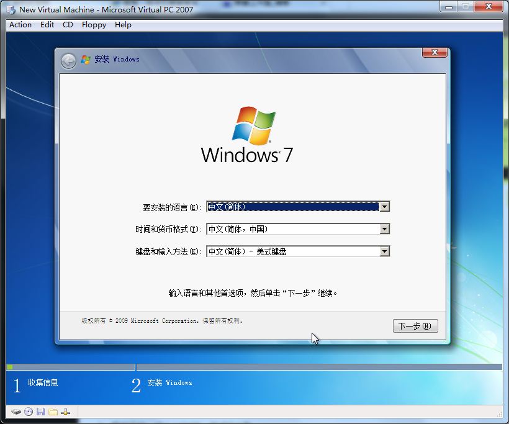The image size is (509, 424).
Task: Open the CD menu
Action: (68, 25)
